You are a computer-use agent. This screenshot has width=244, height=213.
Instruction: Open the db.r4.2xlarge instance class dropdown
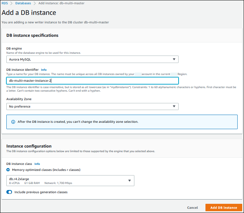point(70,181)
